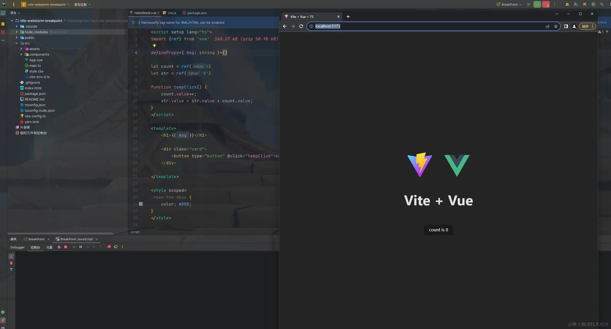The width and height of the screenshot is (611, 329).
Task: Open the vite.js editor tab
Action: pyautogui.click(x=171, y=13)
